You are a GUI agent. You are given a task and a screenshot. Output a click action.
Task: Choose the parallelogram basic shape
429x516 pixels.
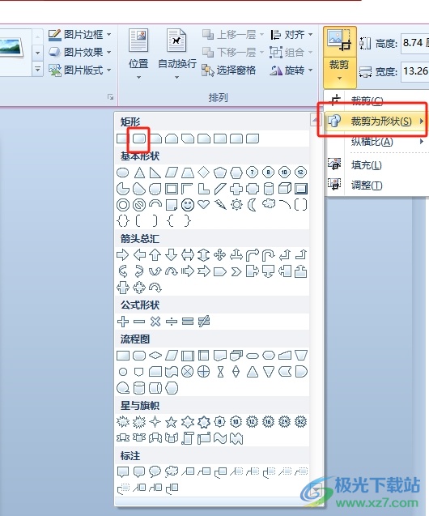click(172, 172)
